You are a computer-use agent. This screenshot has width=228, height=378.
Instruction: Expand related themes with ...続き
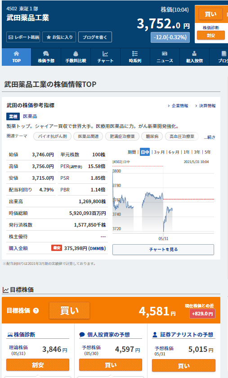pyautogui.click(x=210, y=137)
